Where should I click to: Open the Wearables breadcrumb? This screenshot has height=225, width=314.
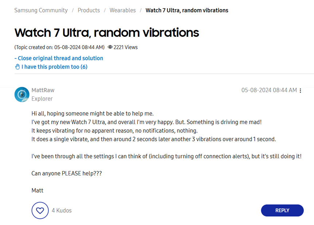pos(123,10)
